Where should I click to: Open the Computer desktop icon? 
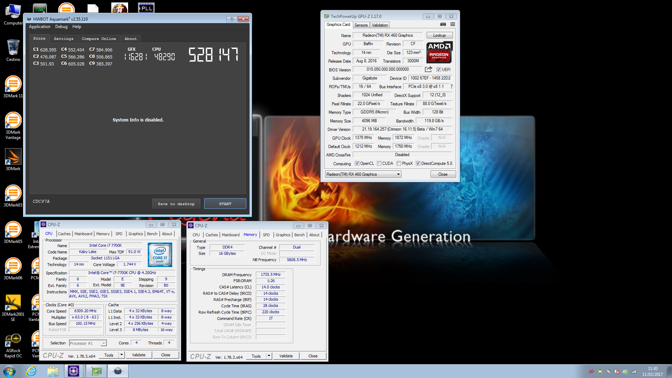(13, 14)
